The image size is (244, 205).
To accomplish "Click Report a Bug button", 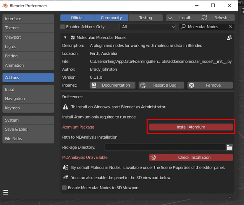I will pos(161,85).
